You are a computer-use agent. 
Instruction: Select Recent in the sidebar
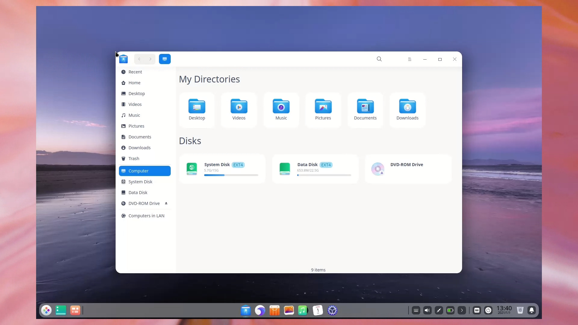(135, 72)
